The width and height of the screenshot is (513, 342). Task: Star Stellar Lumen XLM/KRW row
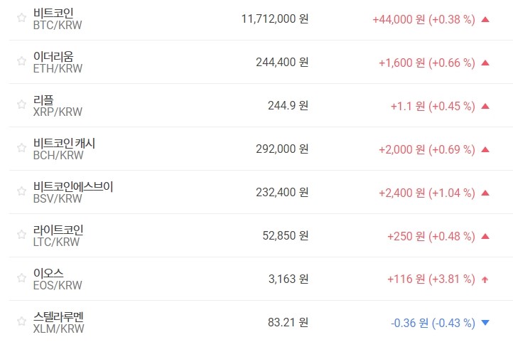(21, 322)
